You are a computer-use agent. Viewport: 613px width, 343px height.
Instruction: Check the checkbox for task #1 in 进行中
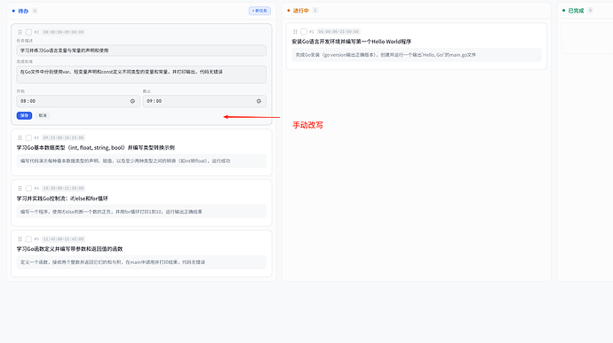(304, 32)
